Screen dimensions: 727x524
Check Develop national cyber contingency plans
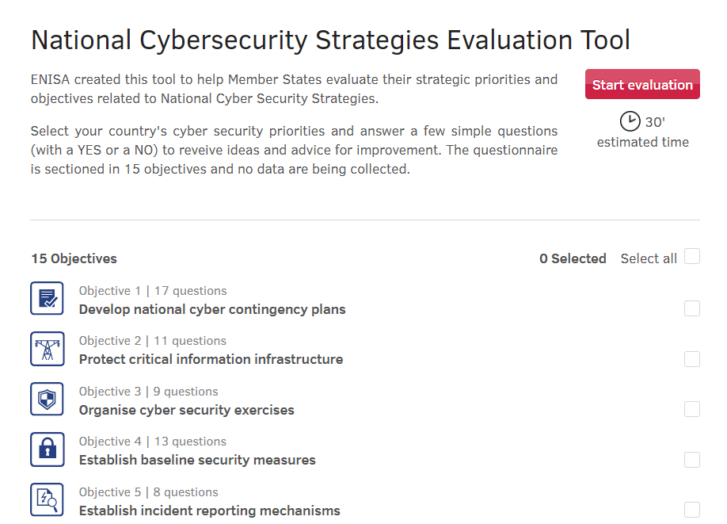coord(692,308)
